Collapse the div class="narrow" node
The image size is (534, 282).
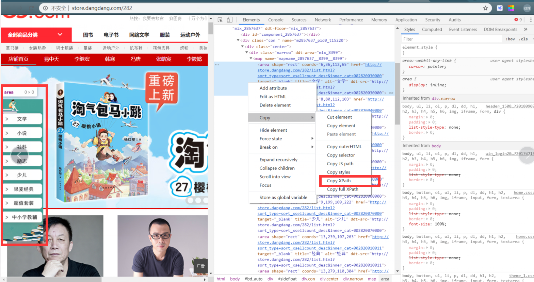click(247, 52)
